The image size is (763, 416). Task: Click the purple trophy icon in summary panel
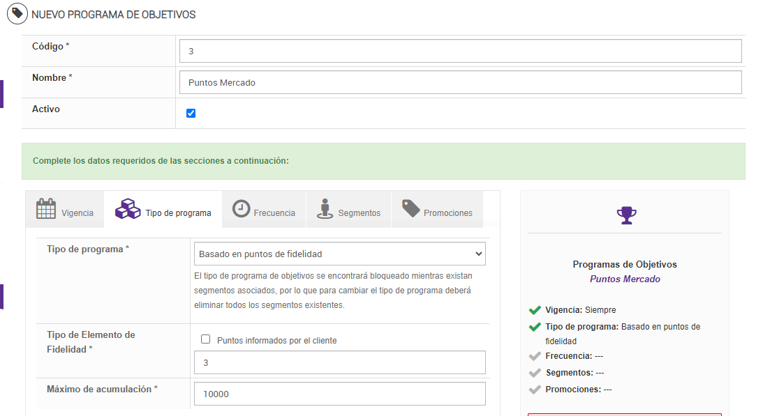626,215
